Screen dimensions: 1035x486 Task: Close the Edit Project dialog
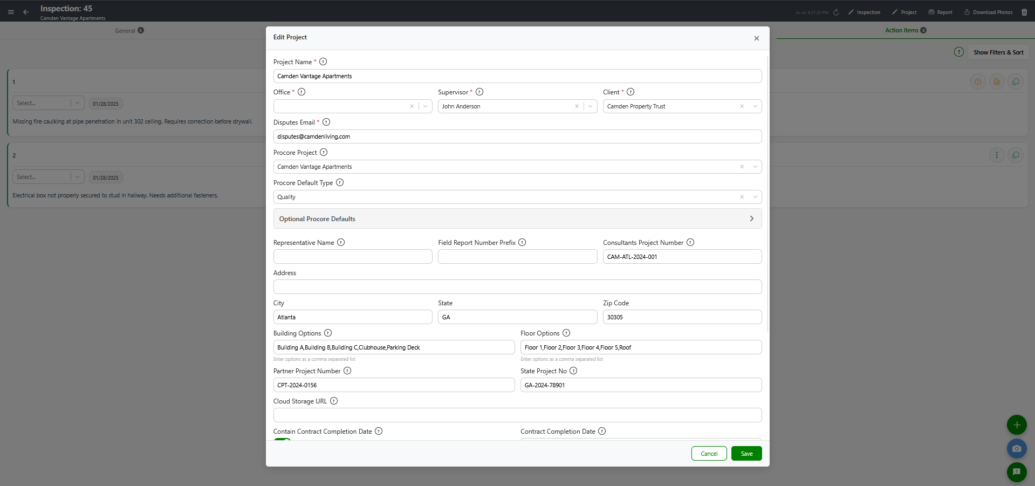pos(757,38)
